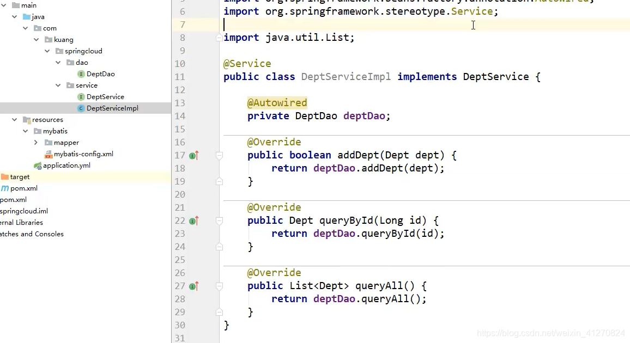This screenshot has height=343, width=630.
Task: Open the DeptService interface file
Action: tap(105, 97)
